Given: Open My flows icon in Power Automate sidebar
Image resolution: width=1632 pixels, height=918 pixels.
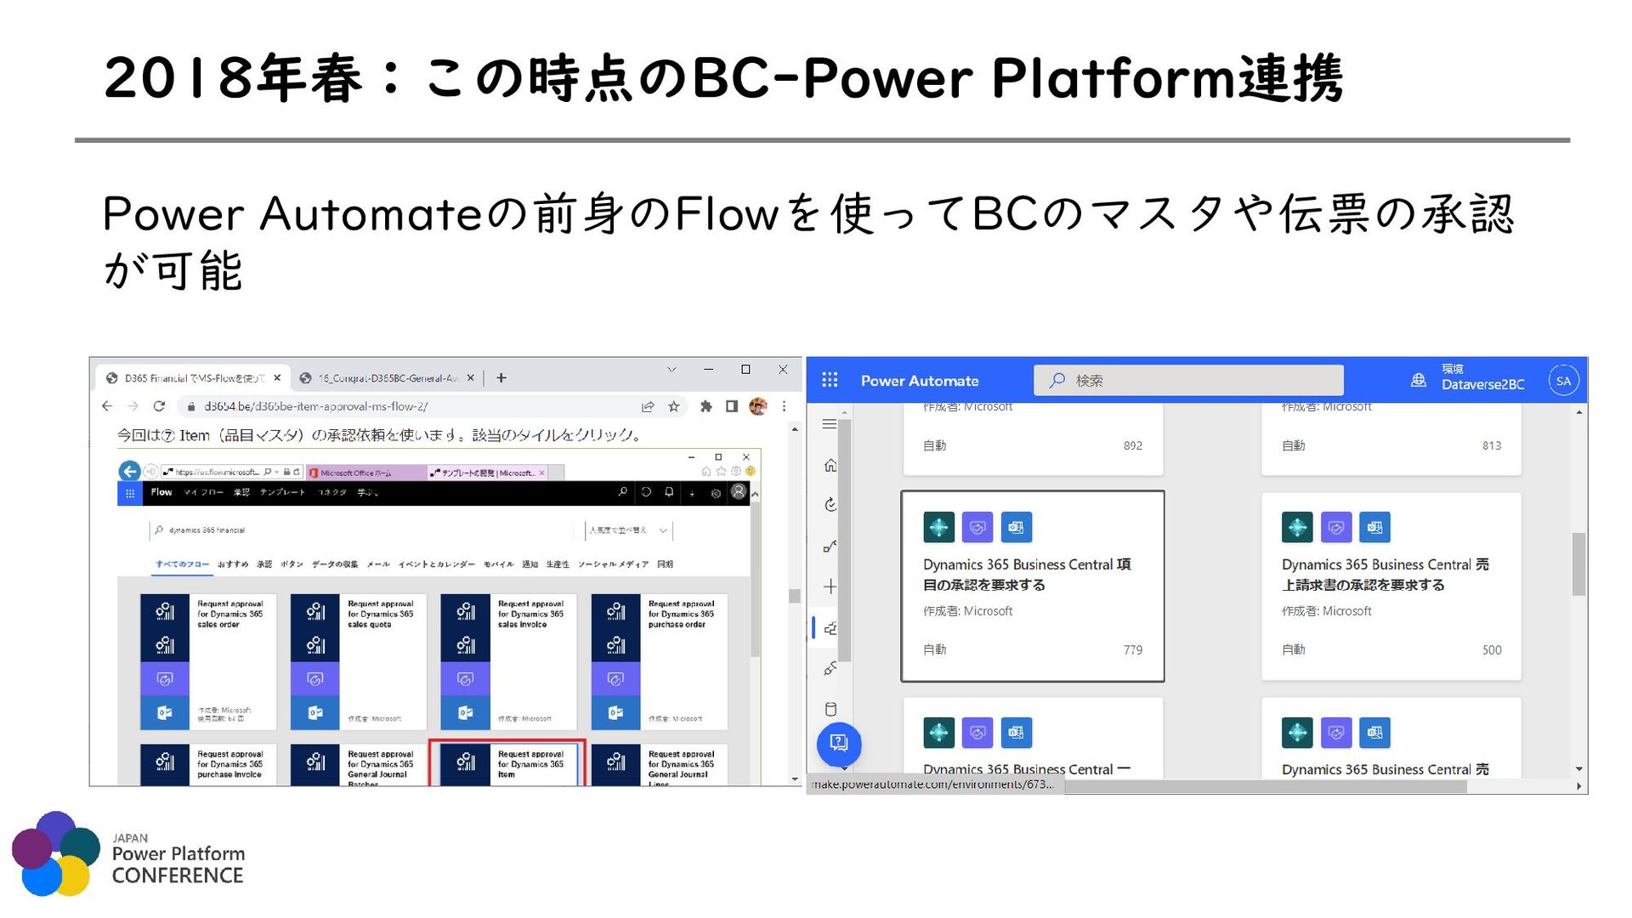Looking at the screenshot, I should (x=830, y=546).
